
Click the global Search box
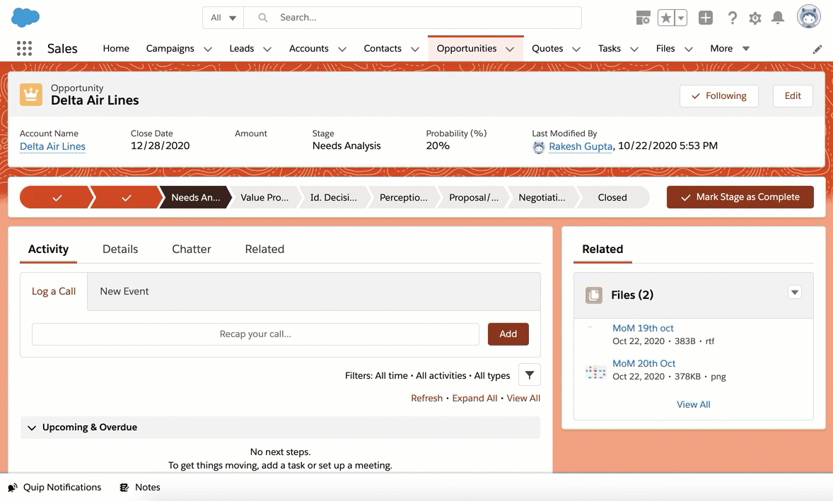(x=412, y=18)
